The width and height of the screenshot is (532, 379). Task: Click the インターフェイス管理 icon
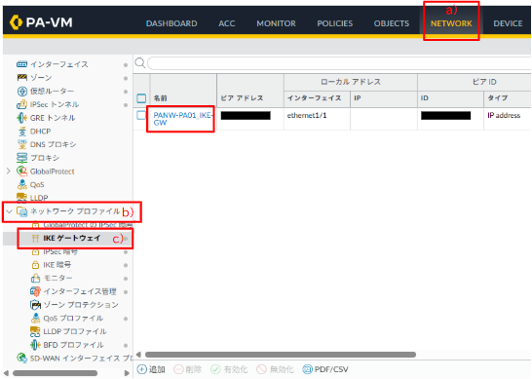35,291
